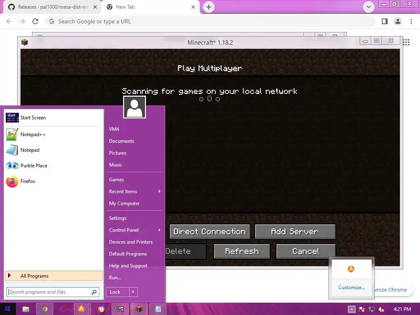Viewport: 420px width, 315px height.
Task: Open Devices and Printers
Action: point(131,242)
